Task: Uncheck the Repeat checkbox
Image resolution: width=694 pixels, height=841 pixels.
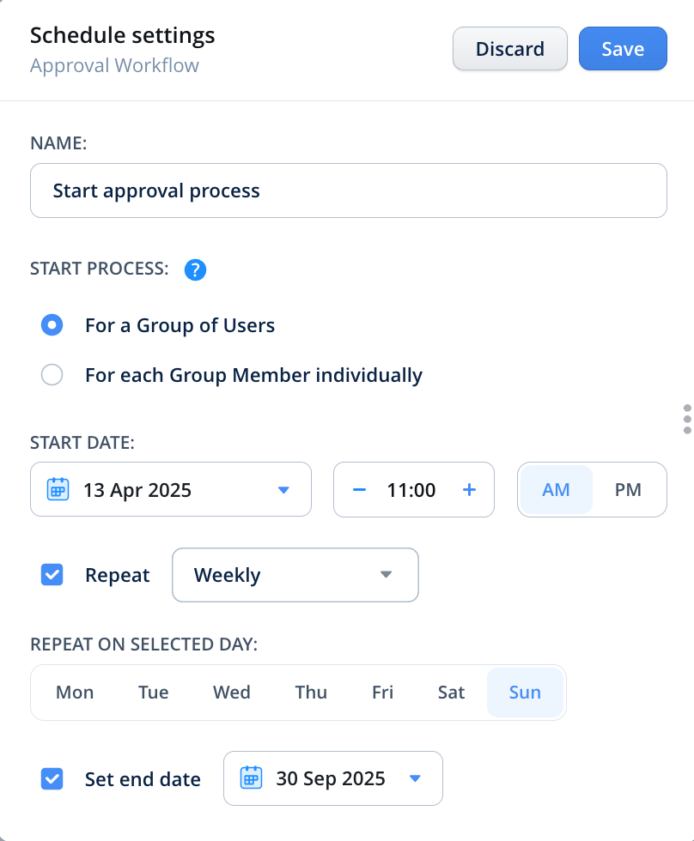Action: pos(52,575)
